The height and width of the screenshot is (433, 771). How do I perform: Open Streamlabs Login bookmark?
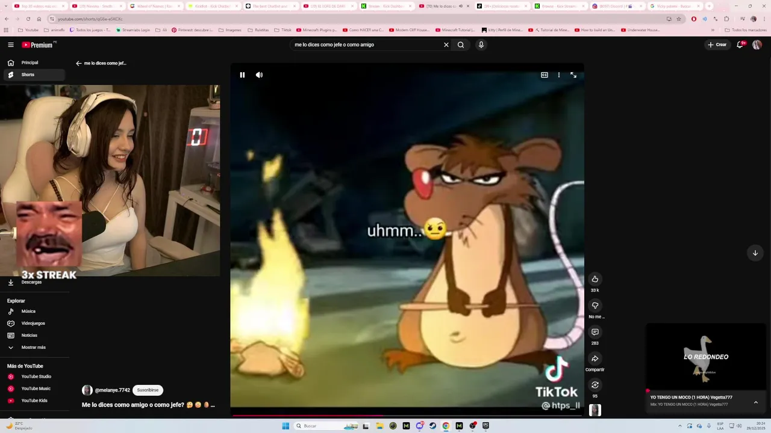[133, 30]
